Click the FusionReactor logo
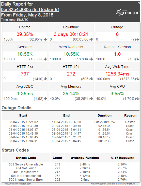141x186 pixels. click(x=128, y=12)
